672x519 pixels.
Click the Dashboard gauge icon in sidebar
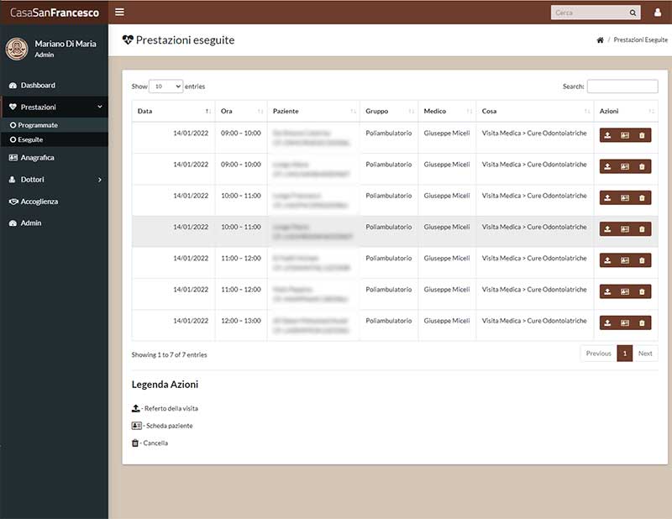coord(13,86)
